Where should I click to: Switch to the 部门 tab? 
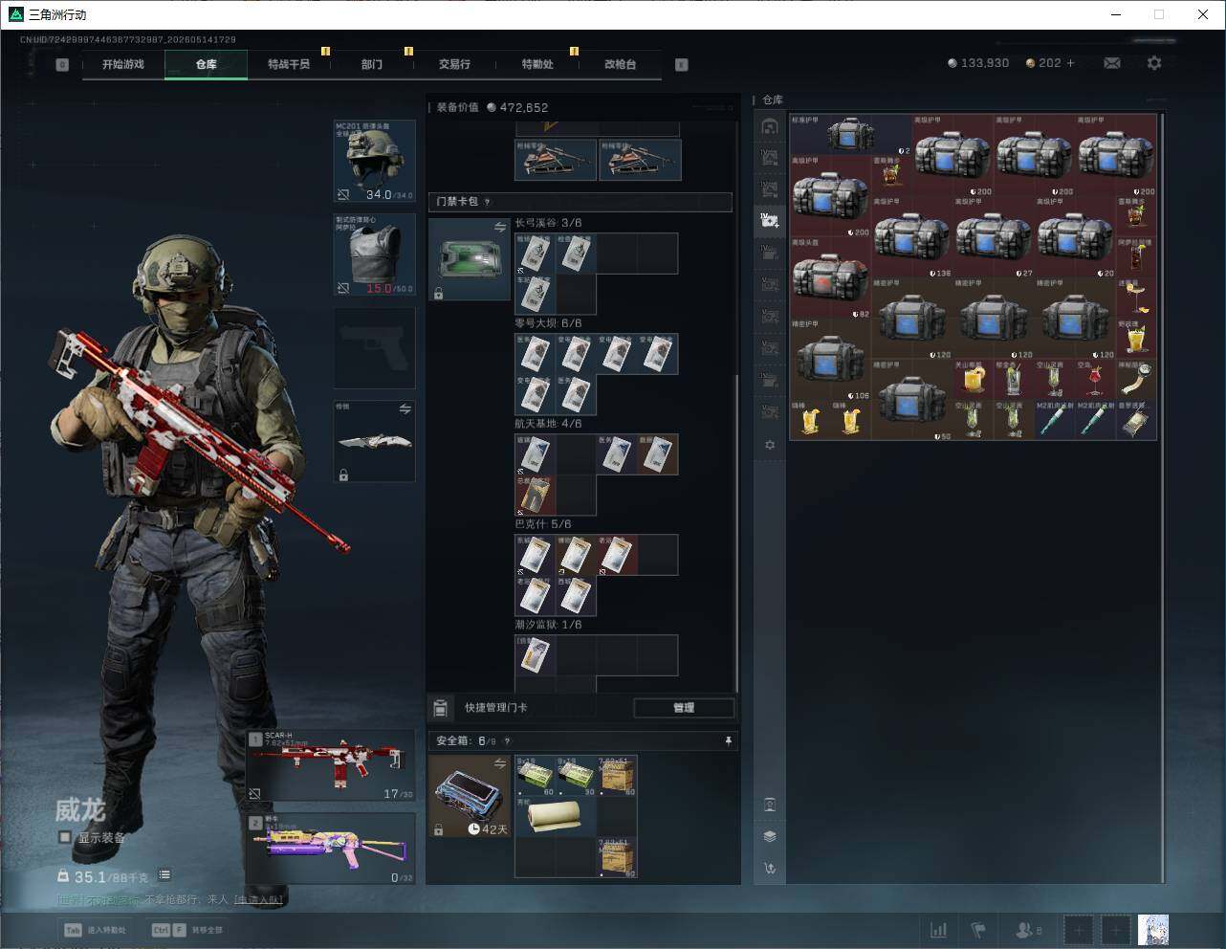click(x=372, y=64)
